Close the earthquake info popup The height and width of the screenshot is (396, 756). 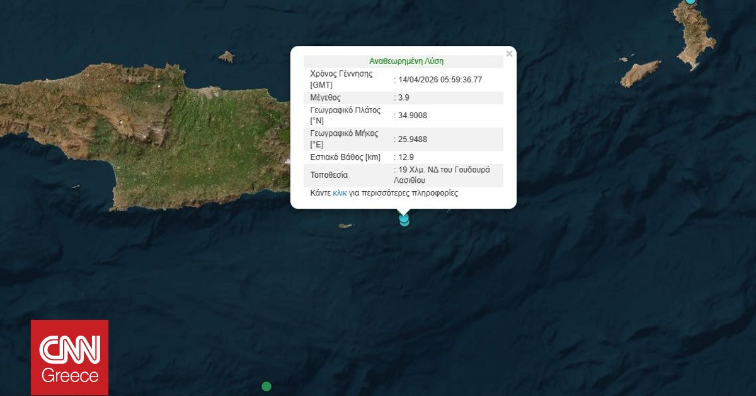click(509, 54)
